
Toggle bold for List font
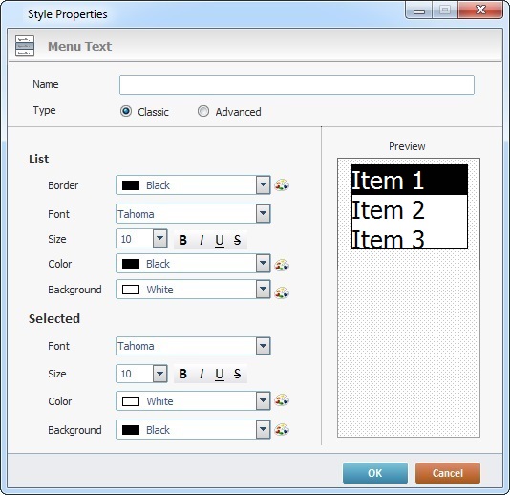tap(182, 240)
